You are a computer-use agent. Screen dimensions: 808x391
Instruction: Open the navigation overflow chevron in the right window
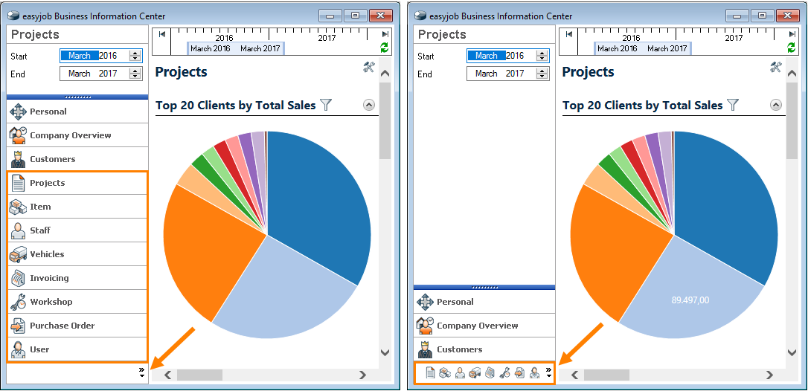click(x=549, y=372)
